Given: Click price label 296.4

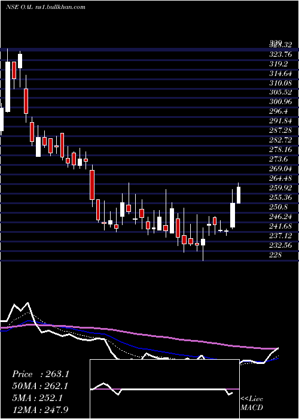Looking at the screenshot, I should point(279,111).
